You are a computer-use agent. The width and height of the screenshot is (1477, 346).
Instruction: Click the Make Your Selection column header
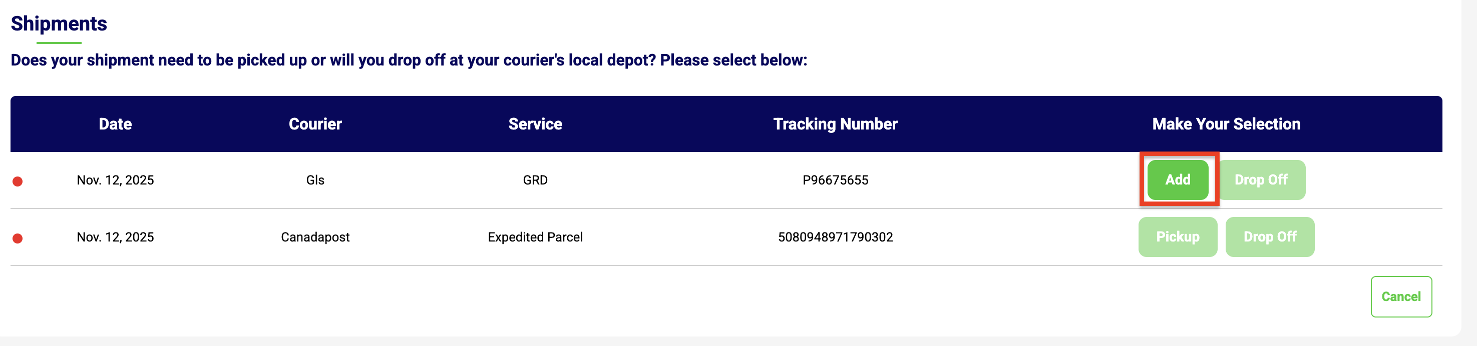pos(1226,124)
